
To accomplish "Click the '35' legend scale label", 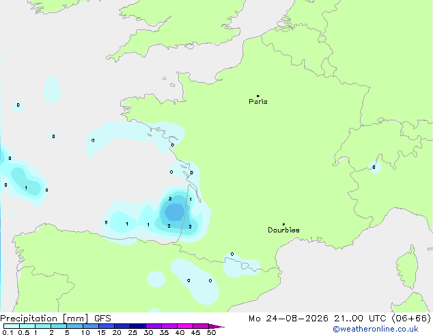I will (165, 332).
